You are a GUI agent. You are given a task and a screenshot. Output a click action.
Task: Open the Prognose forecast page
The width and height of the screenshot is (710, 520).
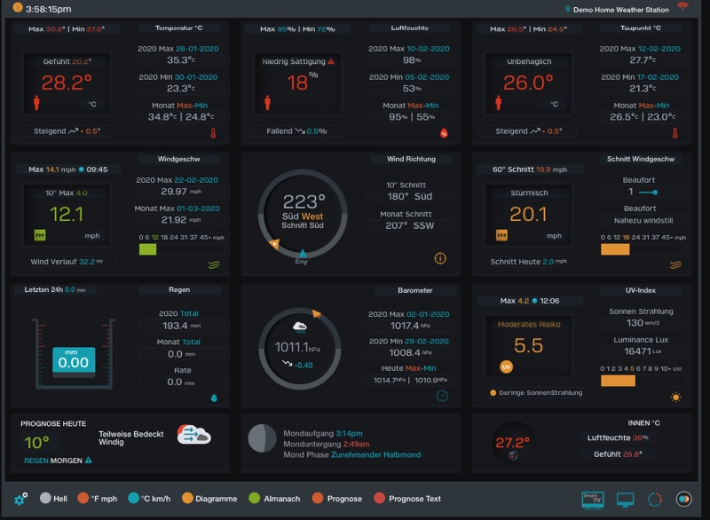pyautogui.click(x=337, y=499)
